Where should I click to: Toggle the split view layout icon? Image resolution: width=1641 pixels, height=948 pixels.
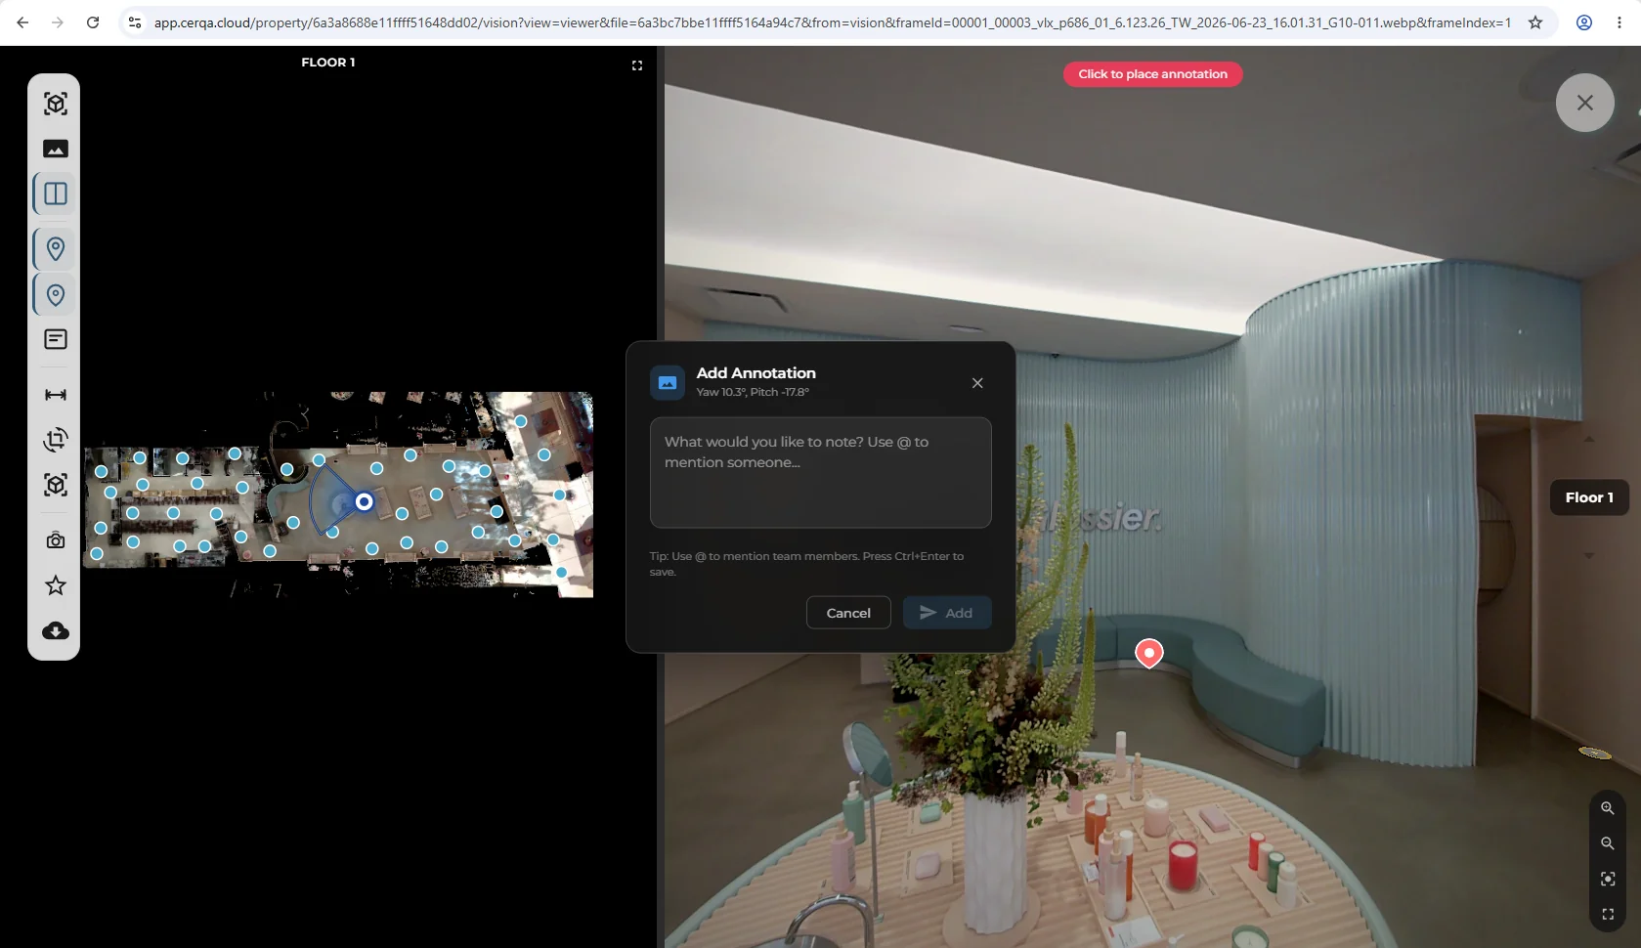56,194
